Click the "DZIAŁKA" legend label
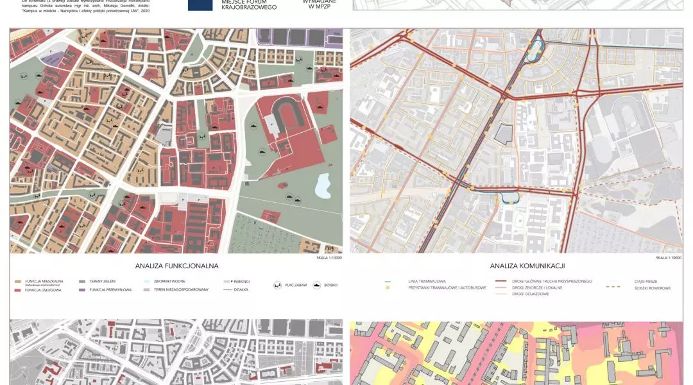The height and width of the screenshot is (385, 693). coord(241,290)
